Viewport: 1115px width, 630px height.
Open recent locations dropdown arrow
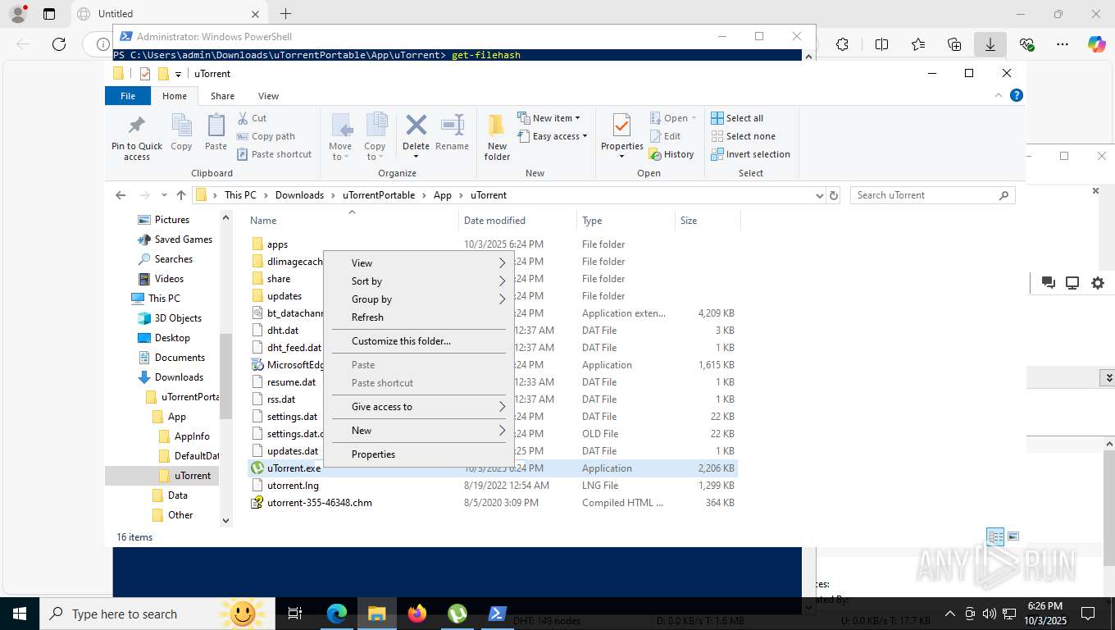tap(165, 195)
